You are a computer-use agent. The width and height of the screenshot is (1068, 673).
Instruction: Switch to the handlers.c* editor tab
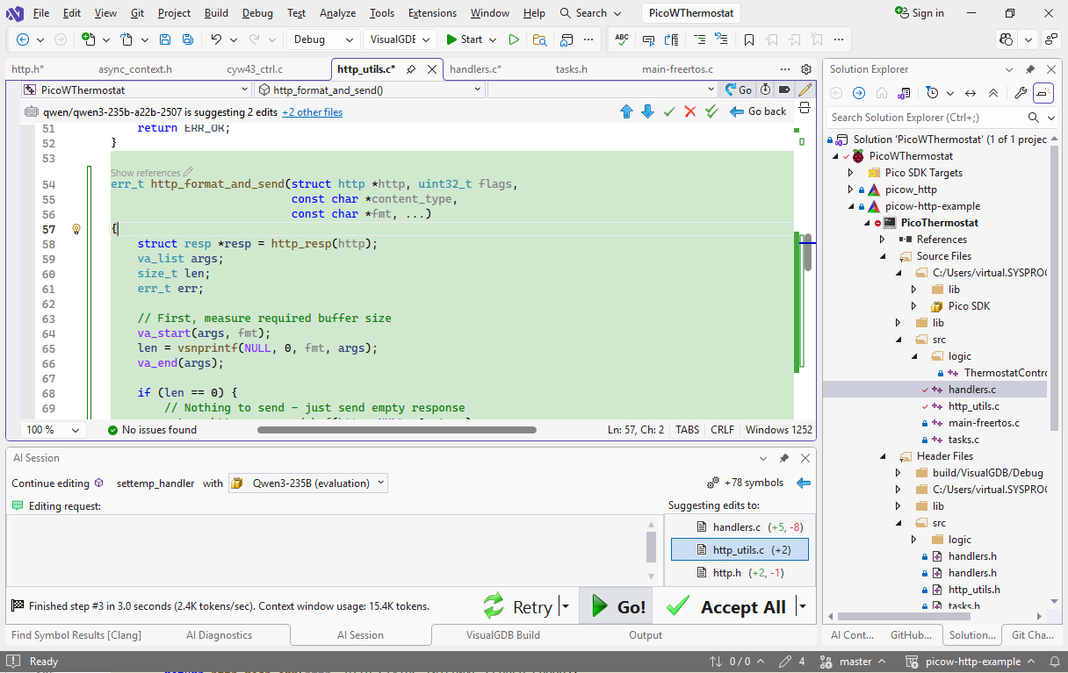click(x=475, y=69)
